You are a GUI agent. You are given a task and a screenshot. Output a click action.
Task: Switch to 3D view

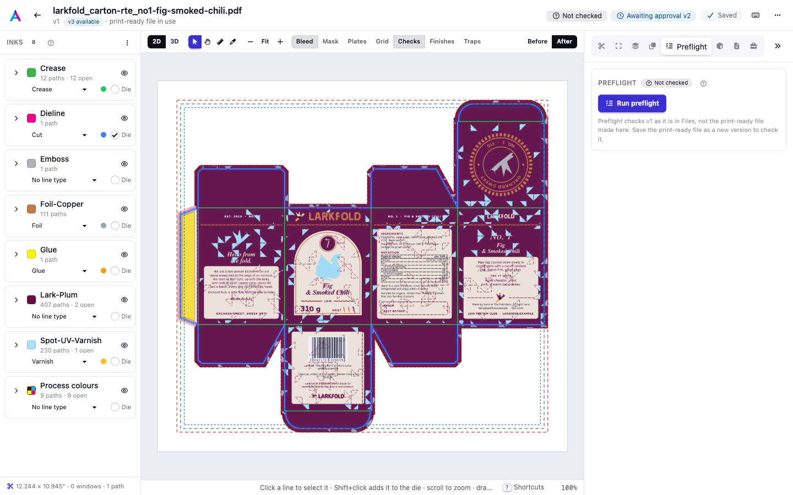(175, 42)
